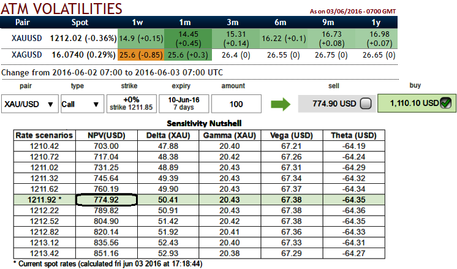Open the XAU/USD pair dropdown
Screen dimensions: 457x269
(30, 104)
